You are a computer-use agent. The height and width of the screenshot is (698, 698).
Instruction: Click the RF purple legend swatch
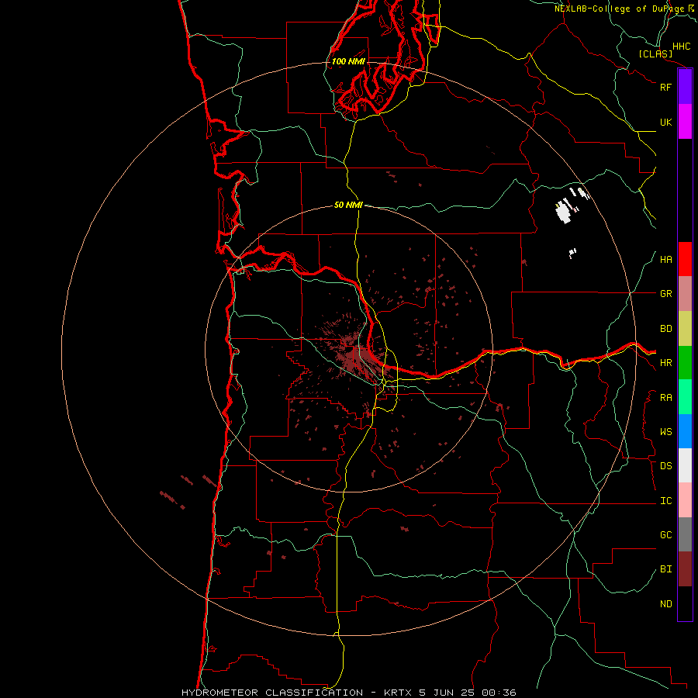click(x=685, y=87)
